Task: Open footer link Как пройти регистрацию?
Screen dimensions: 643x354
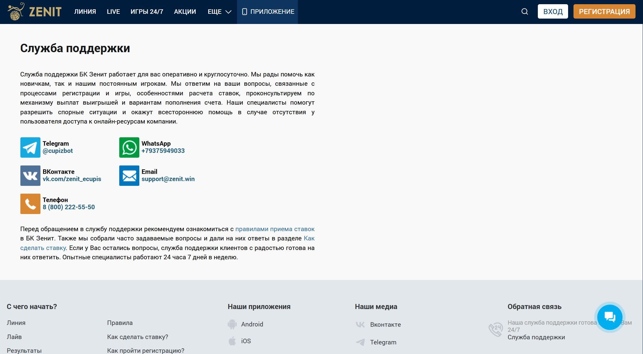Action: coord(146,351)
